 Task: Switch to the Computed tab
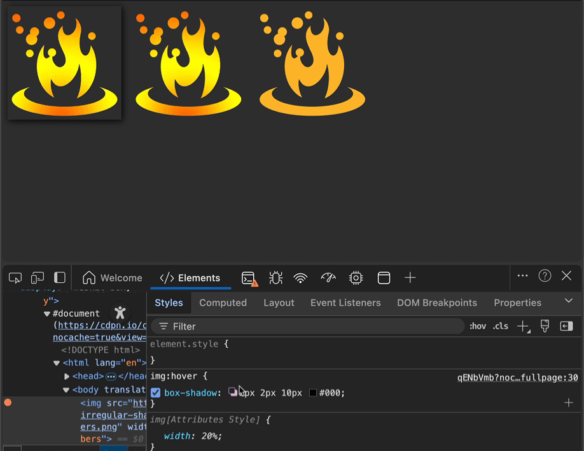[223, 303]
